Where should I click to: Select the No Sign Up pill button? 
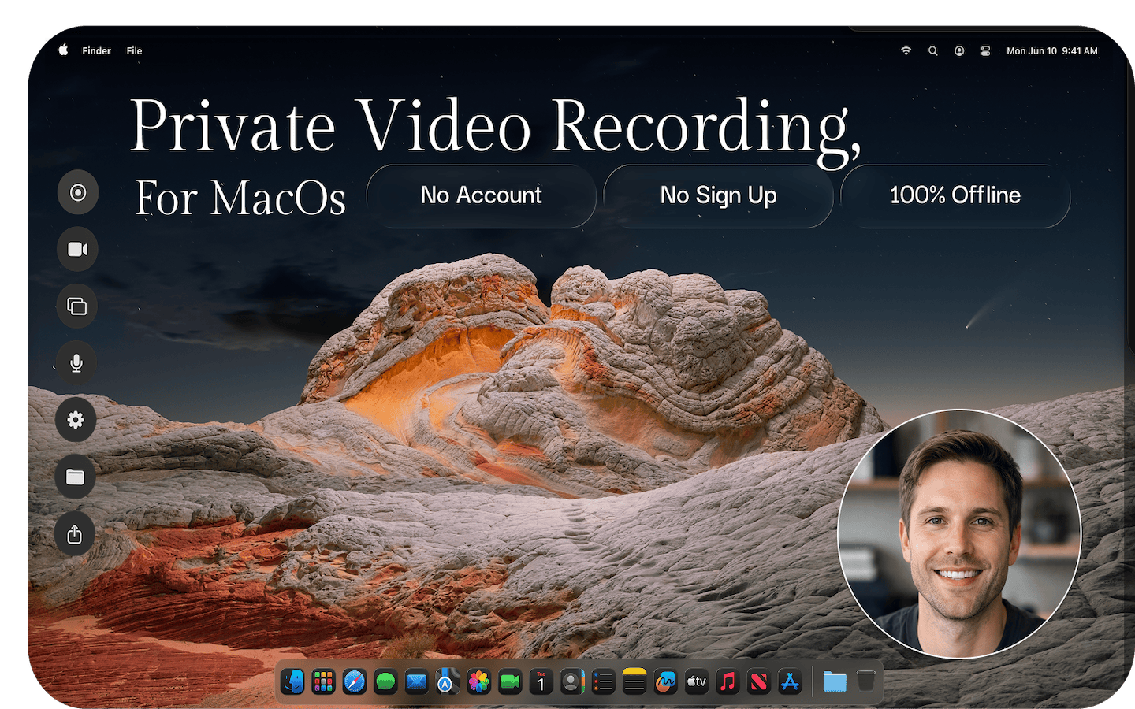click(x=718, y=195)
